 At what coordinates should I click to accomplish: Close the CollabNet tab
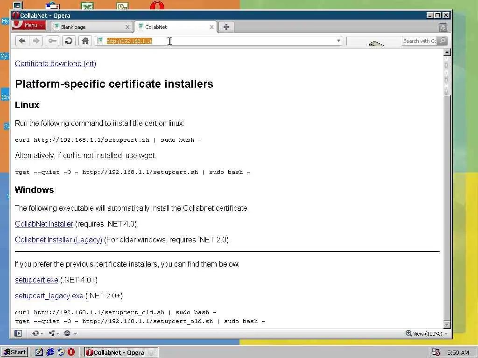tap(211, 27)
